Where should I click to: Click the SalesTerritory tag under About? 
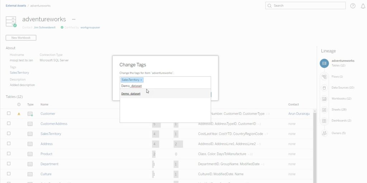tap(19, 73)
